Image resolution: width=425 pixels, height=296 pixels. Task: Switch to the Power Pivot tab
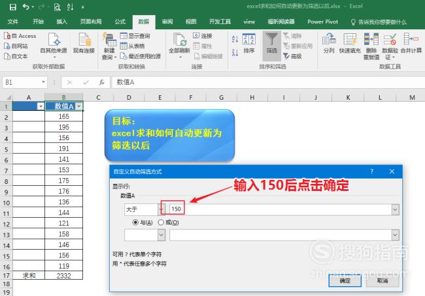[322, 22]
